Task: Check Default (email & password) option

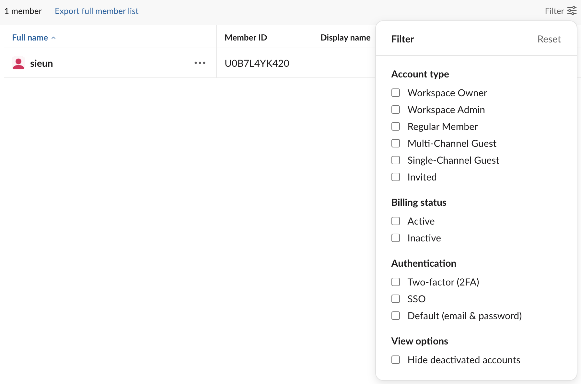Action: [396, 316]
